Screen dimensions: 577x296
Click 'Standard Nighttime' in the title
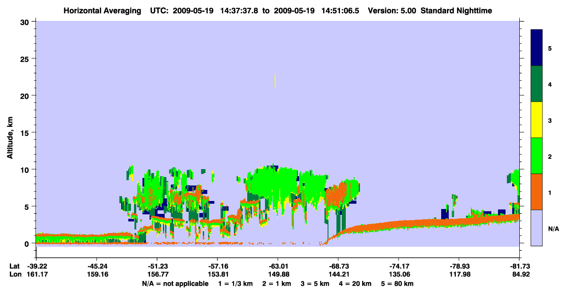coord(456,10)
